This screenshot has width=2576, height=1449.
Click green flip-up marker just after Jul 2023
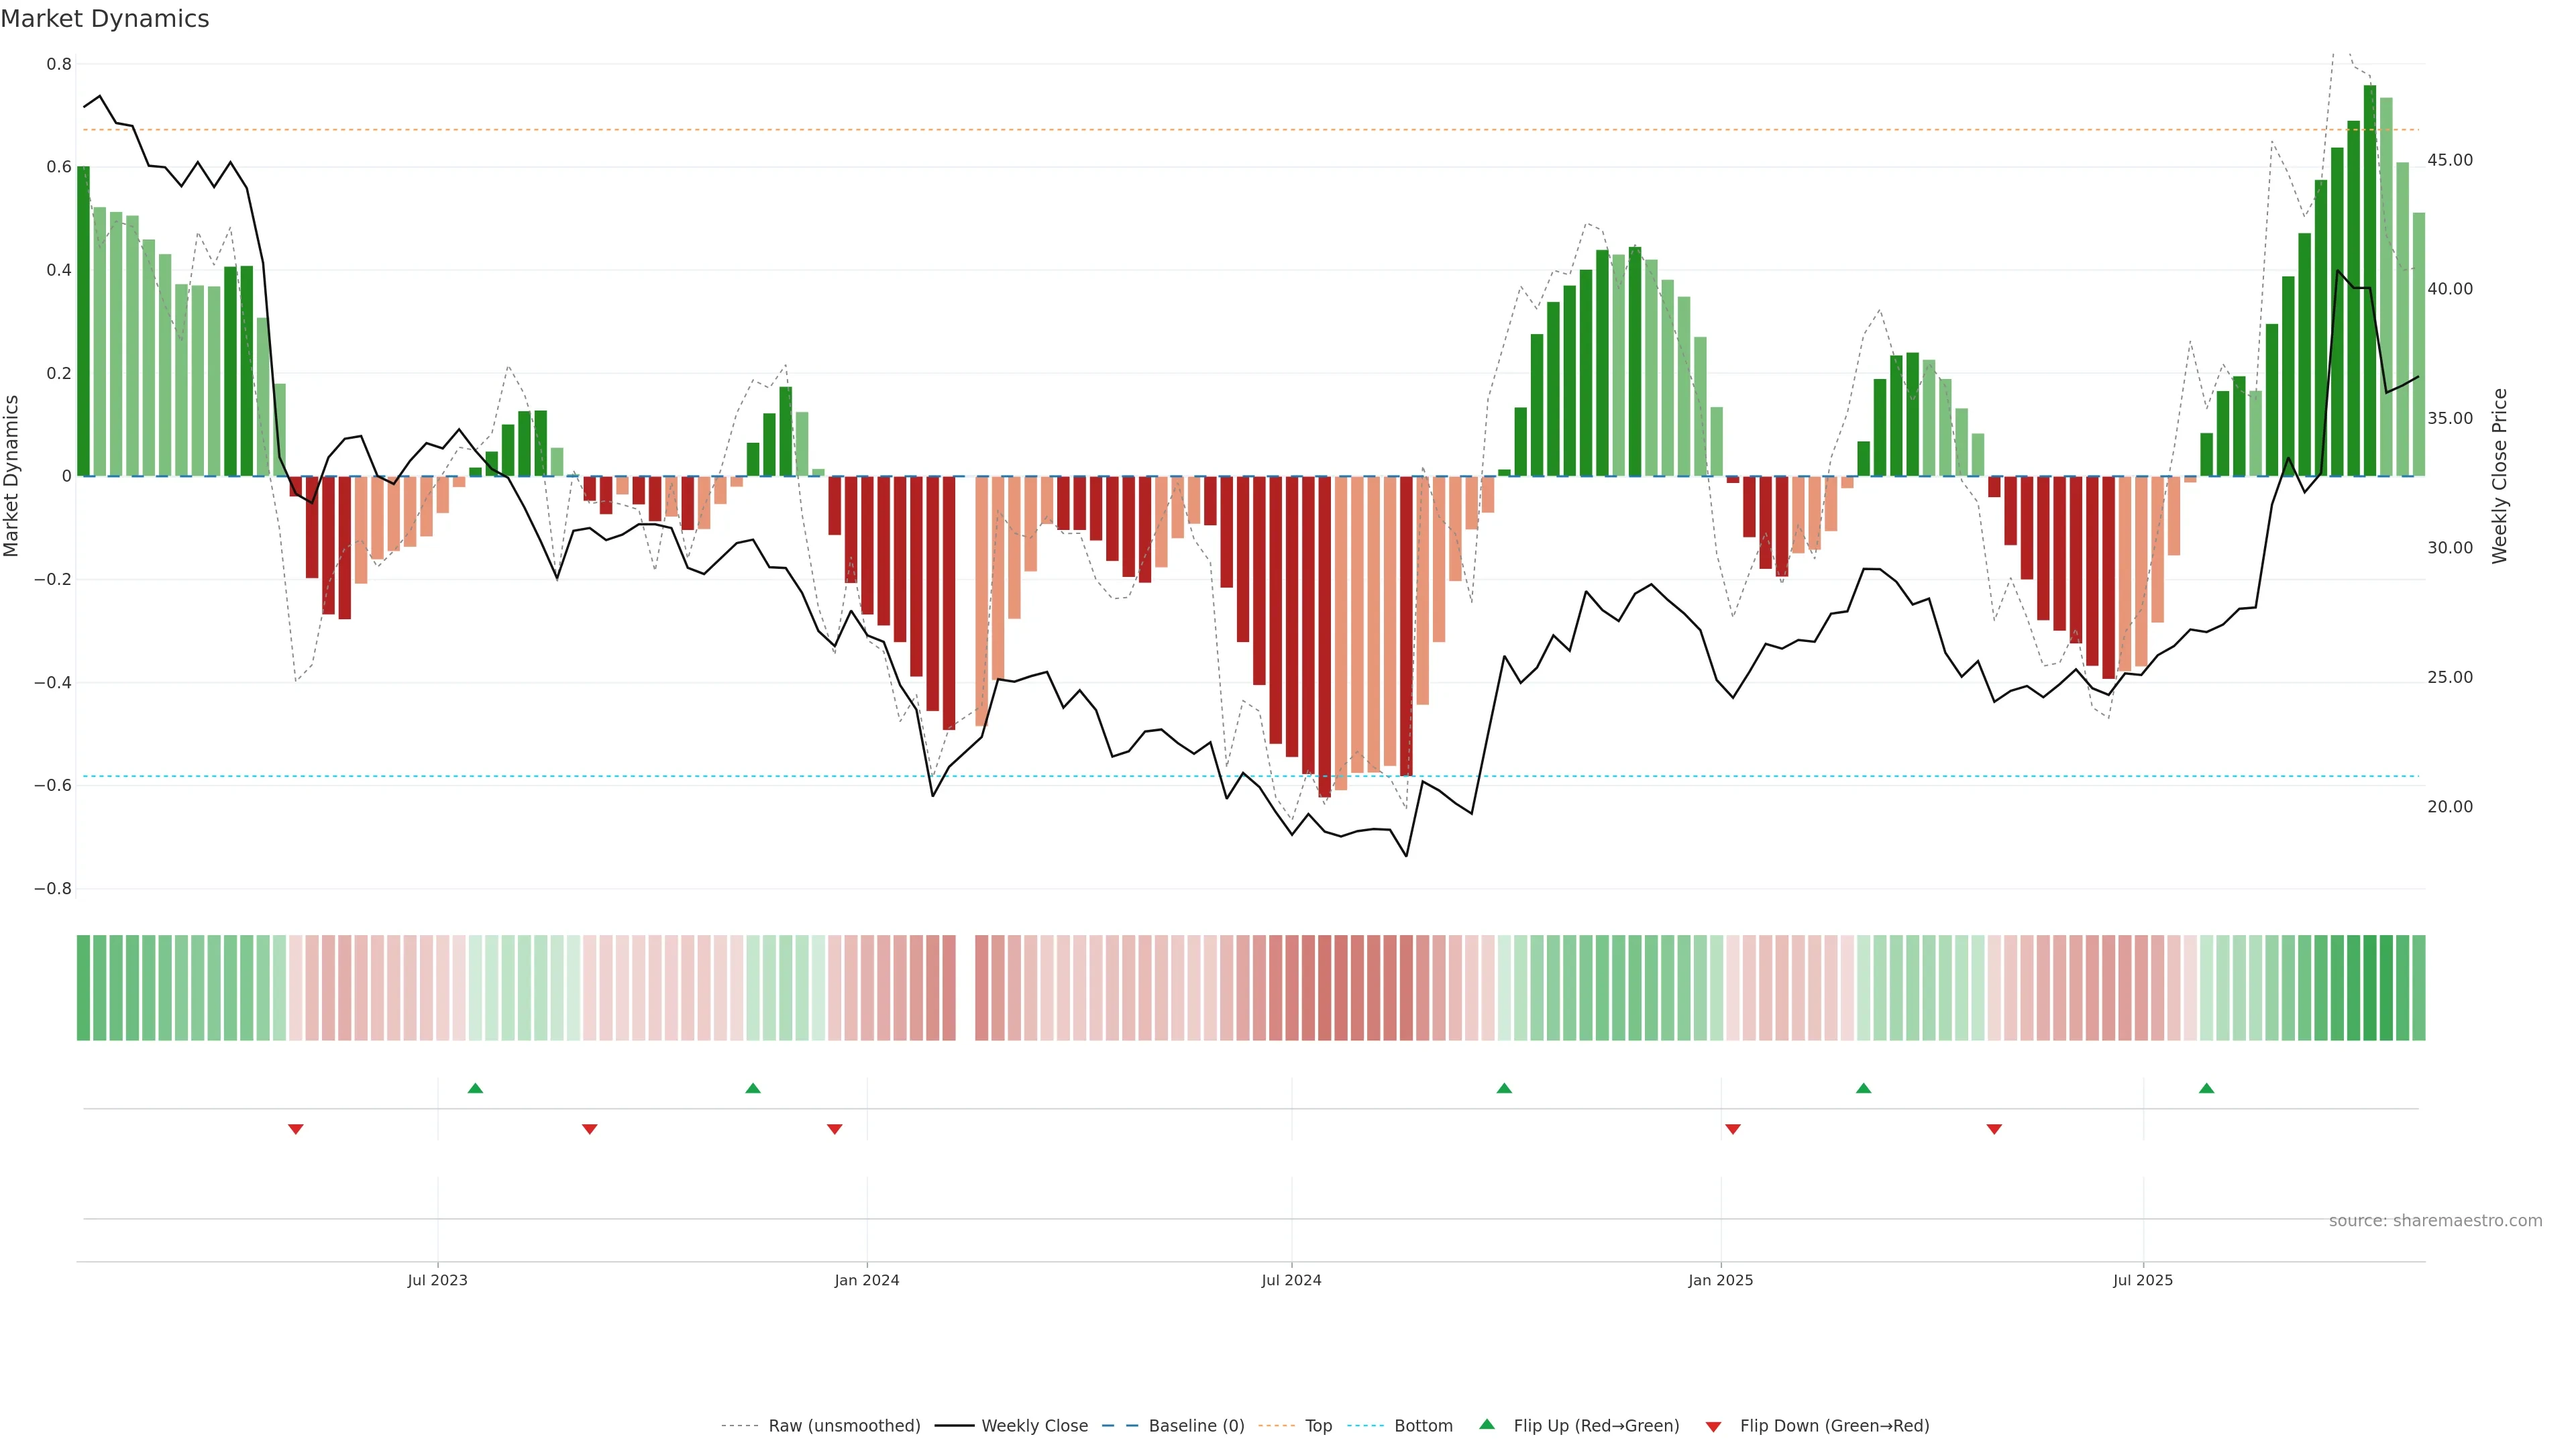[475, 1088]
